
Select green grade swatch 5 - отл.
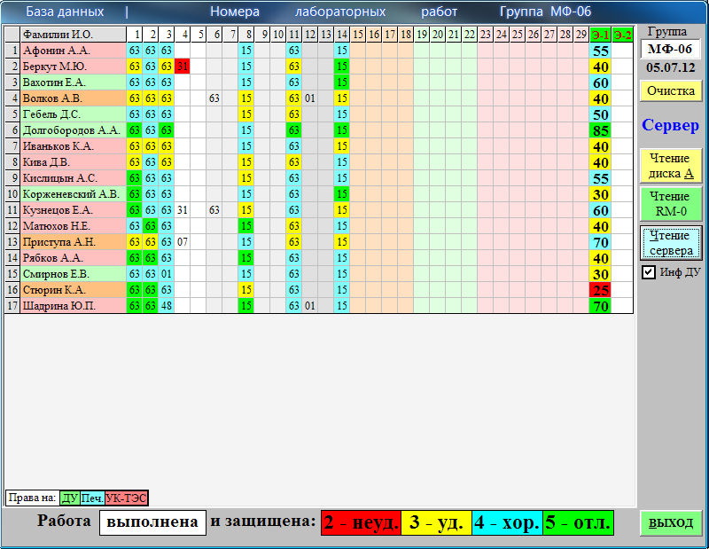coord(578,522)
